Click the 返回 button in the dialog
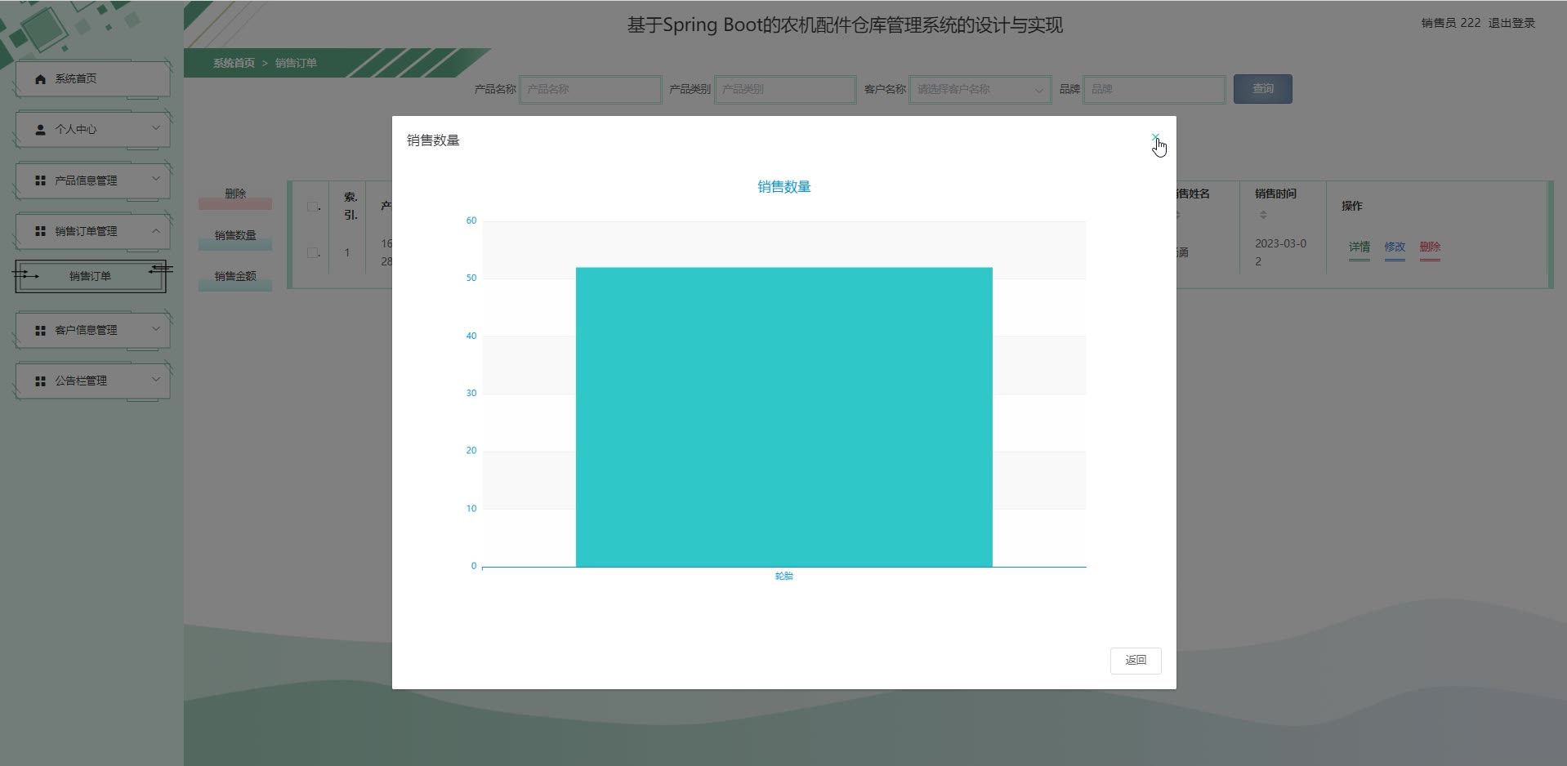 [1136, 661]
